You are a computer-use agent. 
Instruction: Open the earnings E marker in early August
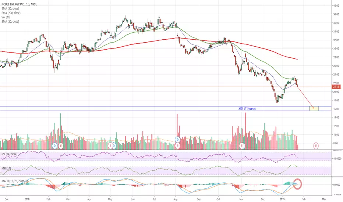coord(178,145)
